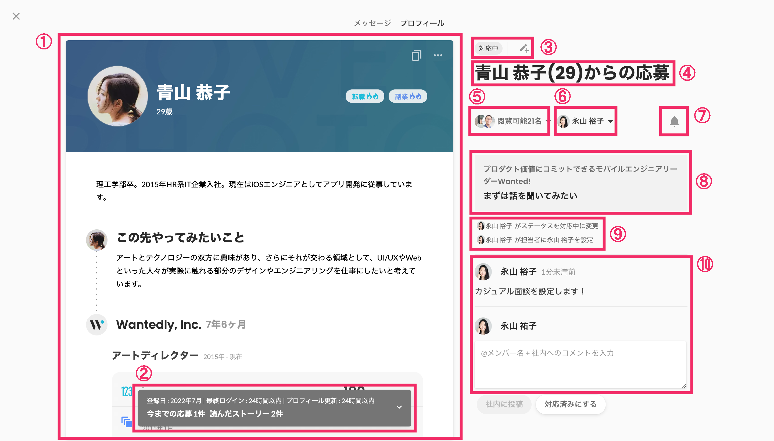Click the 対応済みにする button

pos(570,404)
